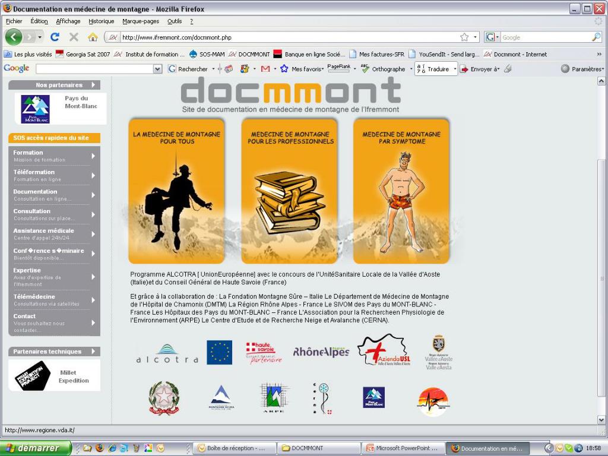This screenshot has height=456, width=608.
Task: Open the Télémédecine sidebar link
Action: click(x=54, y=300)
